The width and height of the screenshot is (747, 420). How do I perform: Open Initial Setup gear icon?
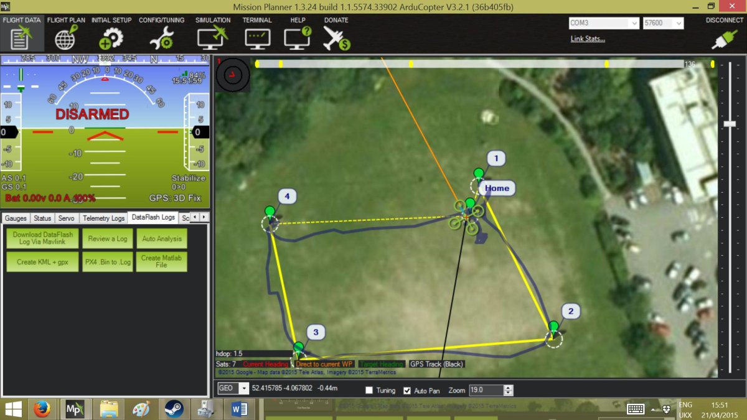click(x=111, y=38)
